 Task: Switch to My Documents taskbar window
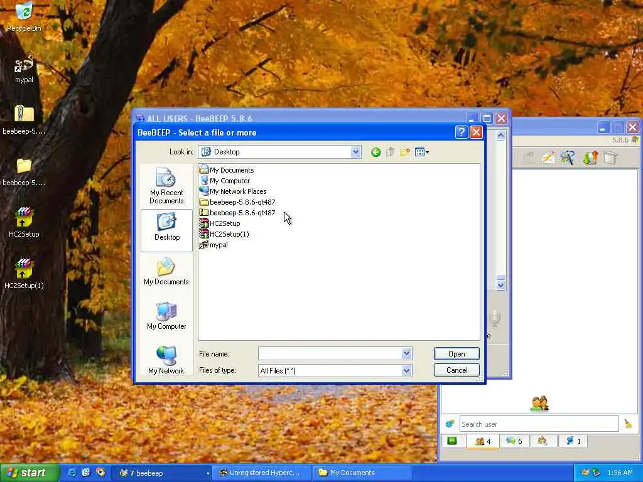tap(362, 473)
